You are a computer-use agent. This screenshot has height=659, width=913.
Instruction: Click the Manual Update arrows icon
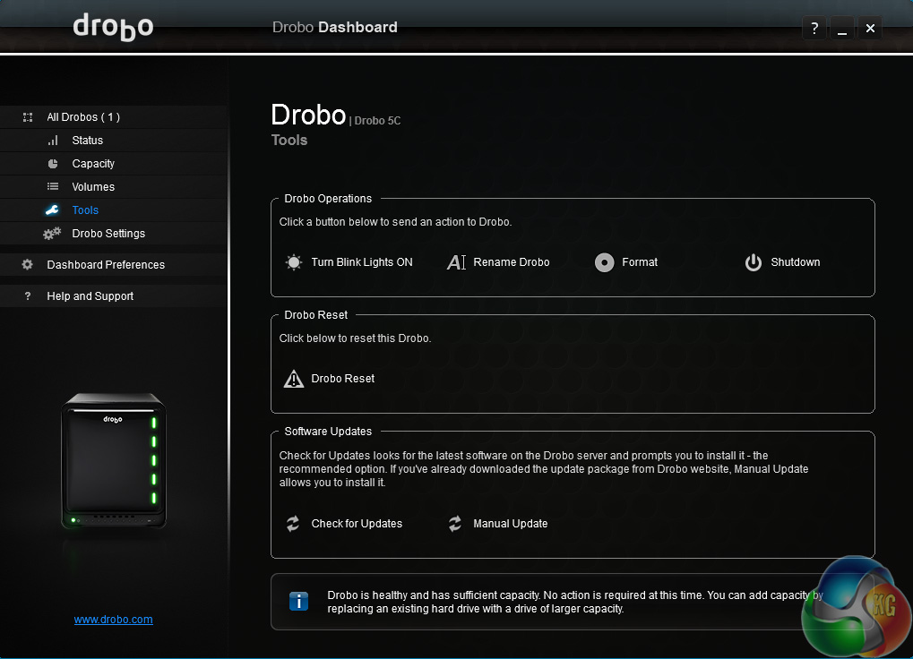(455, 524)
